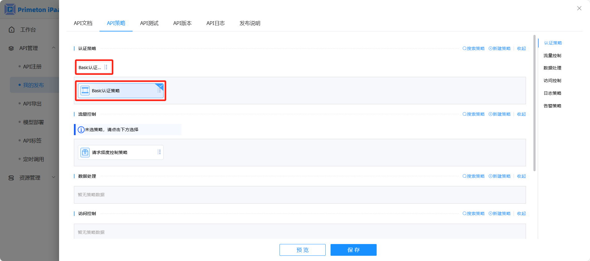Image resolution: width=590 pixels, height=261 pixels.
Task: Click the Primeton iPaaS logo
Action: click(x=10, y=9)
